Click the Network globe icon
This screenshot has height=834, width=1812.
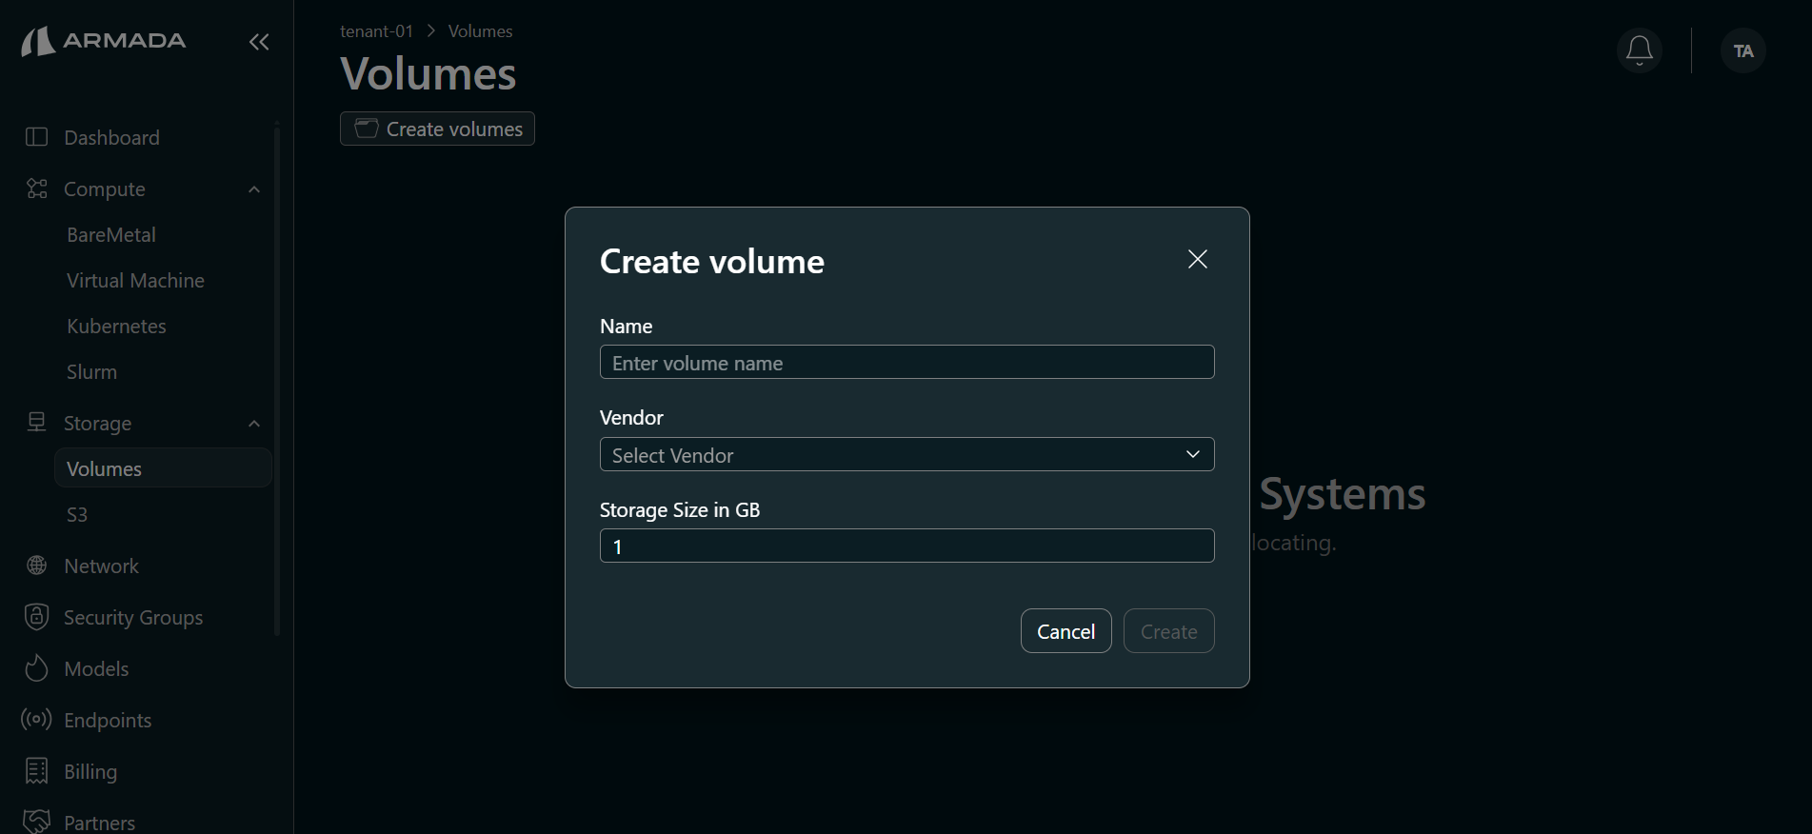(36, 566)
